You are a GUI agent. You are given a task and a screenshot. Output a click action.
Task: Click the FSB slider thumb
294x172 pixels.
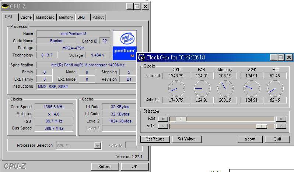pyautogui.click(x=181, y=119)
